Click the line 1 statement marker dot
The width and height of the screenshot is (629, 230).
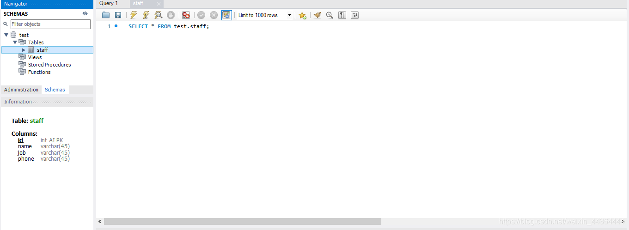116,26
